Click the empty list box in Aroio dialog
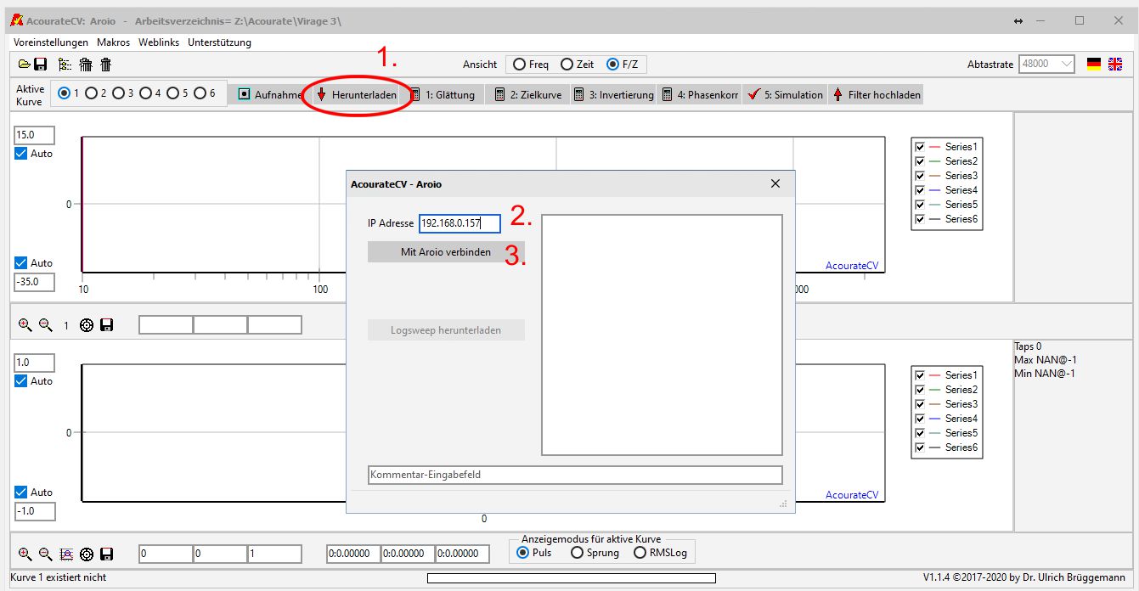This screenshot has height=591, width=1139. (x=662, y=335)
